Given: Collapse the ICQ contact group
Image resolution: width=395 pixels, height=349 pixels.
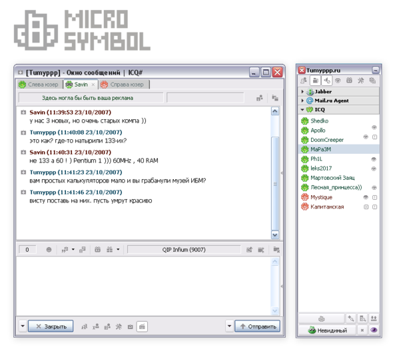Looking at the screenshot, I should click(302, 110).
